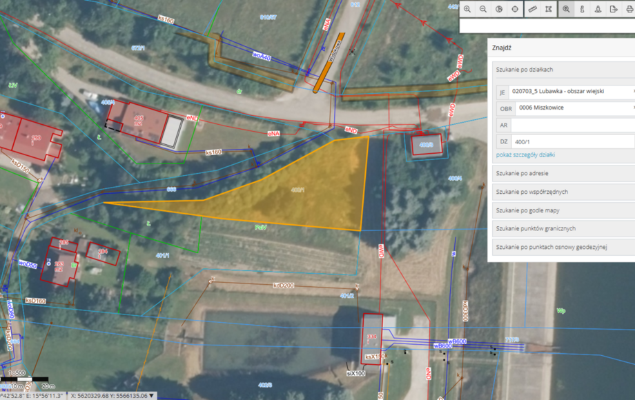This screenshot has height=400, width=635.
Task: Click the X Y coordinates readout
Action: tap(109, 396)
